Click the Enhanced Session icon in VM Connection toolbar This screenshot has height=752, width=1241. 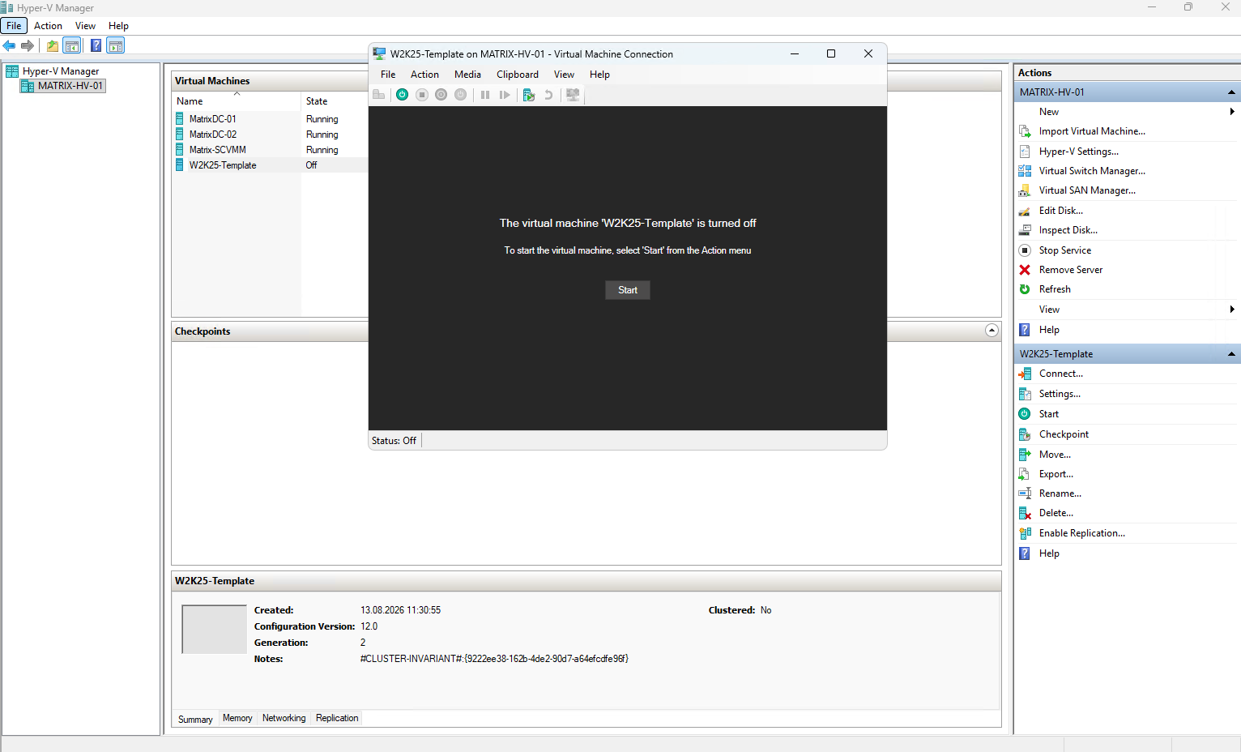pos(573,95)
